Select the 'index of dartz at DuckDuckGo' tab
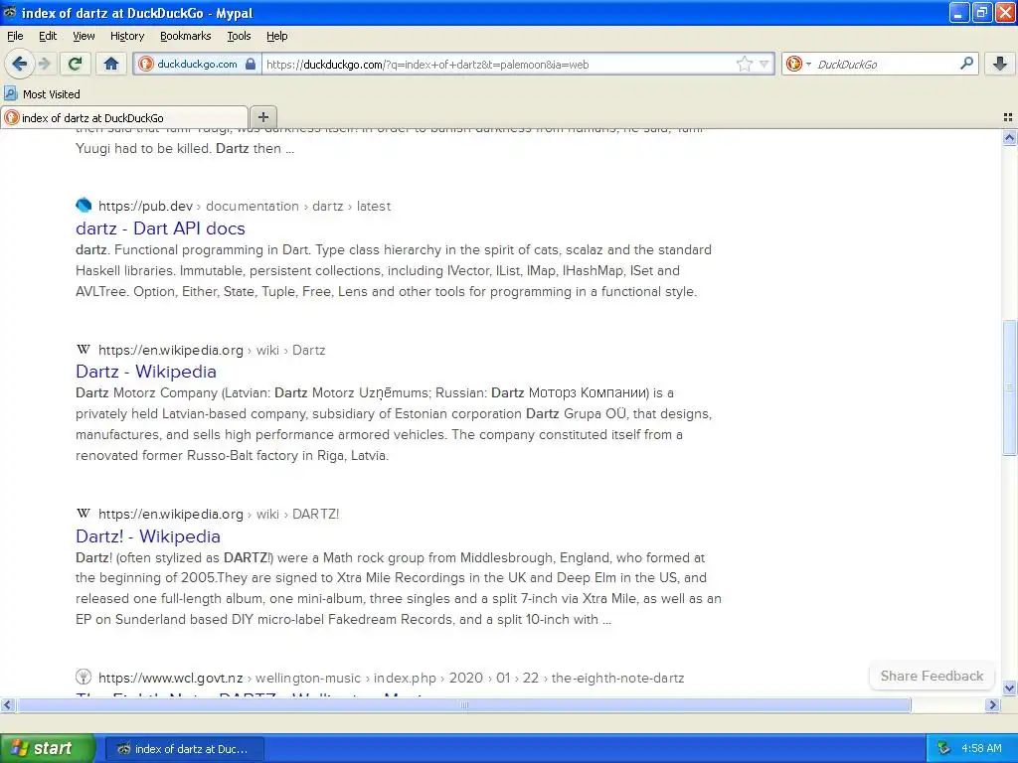Viewport: 1018px width, 763px height. 124,117
